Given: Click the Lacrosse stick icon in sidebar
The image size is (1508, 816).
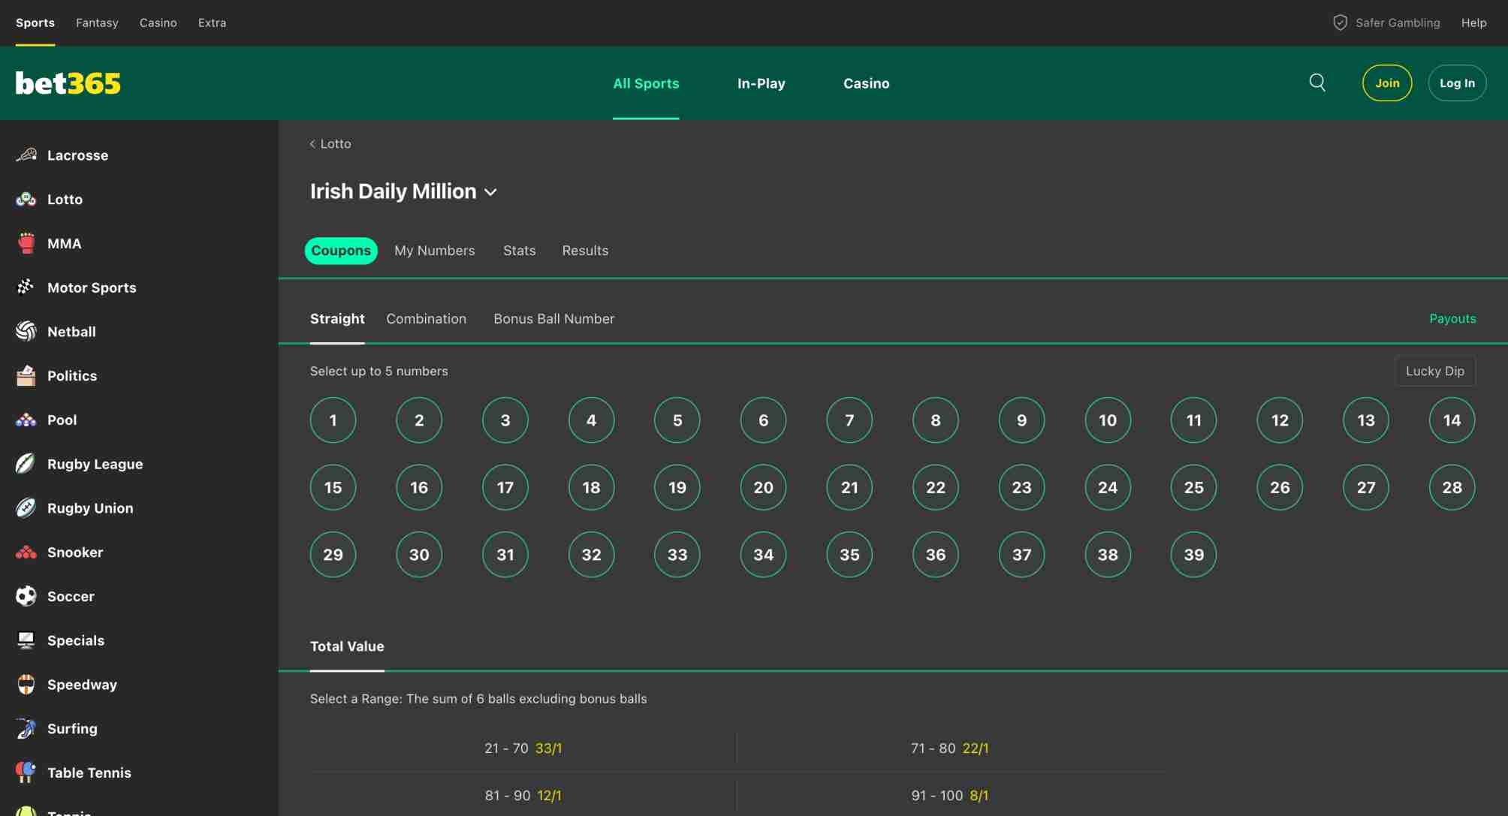Looking at the screenshot, I should tap(26, 155).
